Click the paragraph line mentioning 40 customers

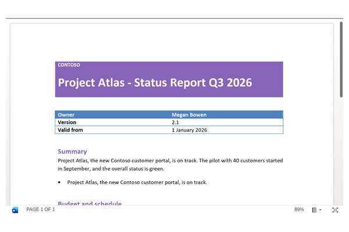170,161
